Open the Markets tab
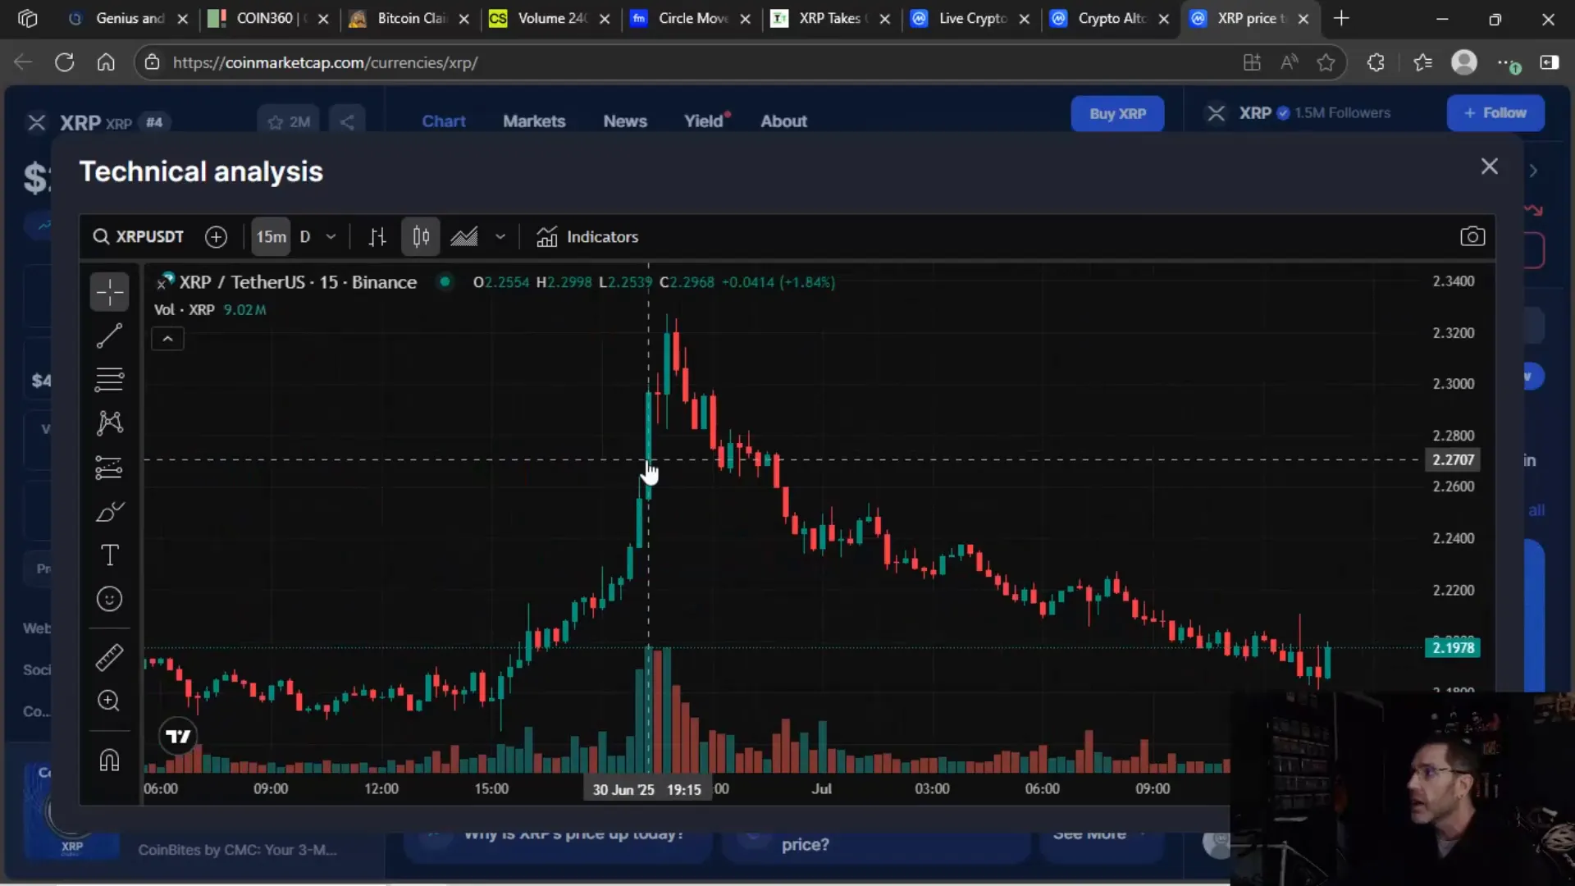1575x886 pixels. tap(534, 121)
